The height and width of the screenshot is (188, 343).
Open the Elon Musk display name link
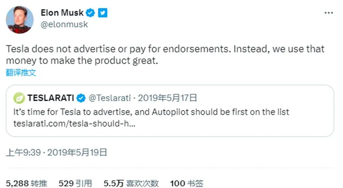(62, 13)
